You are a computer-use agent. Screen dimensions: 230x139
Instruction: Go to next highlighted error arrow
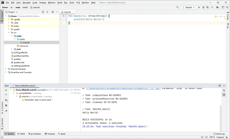[x=224, y=16]
